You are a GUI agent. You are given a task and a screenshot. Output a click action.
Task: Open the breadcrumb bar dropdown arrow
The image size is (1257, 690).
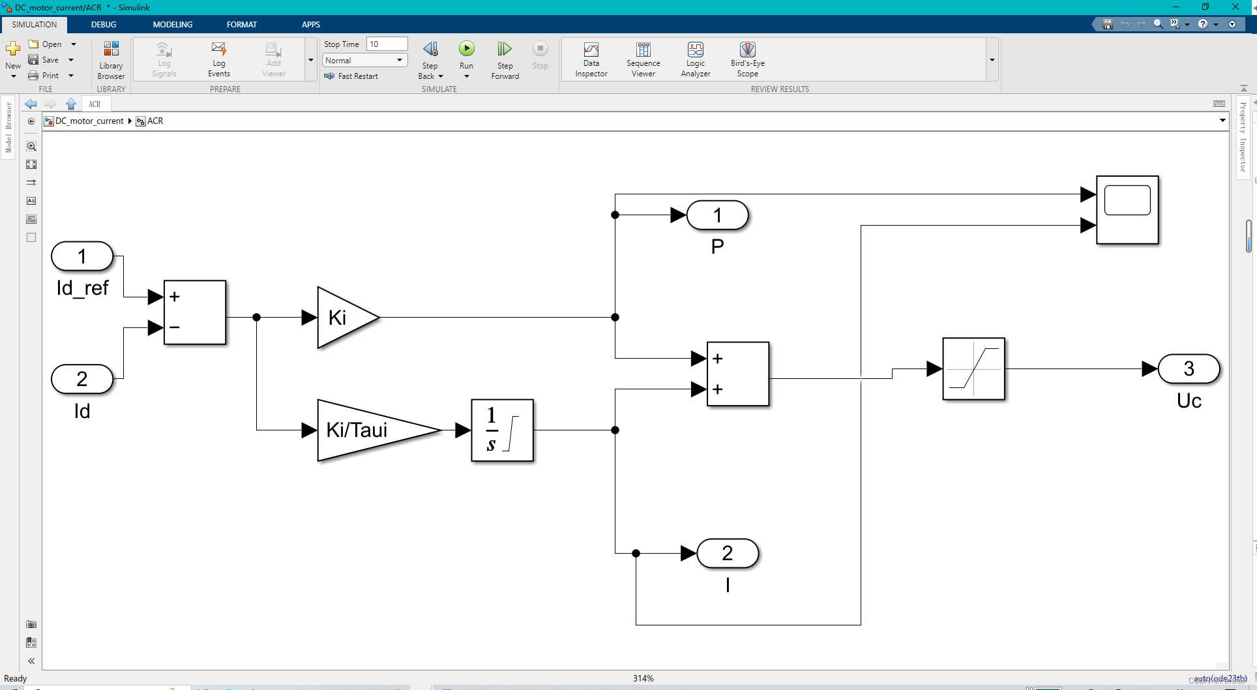click(1222, 120)
